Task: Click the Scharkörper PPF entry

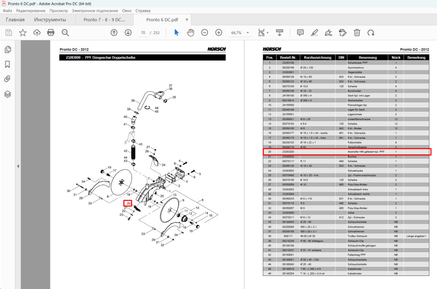Action: 357,62
